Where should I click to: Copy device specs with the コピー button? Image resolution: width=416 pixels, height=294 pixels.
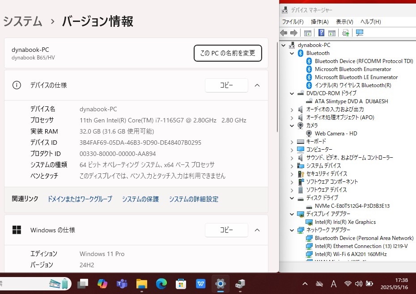[x=226, y=85]
